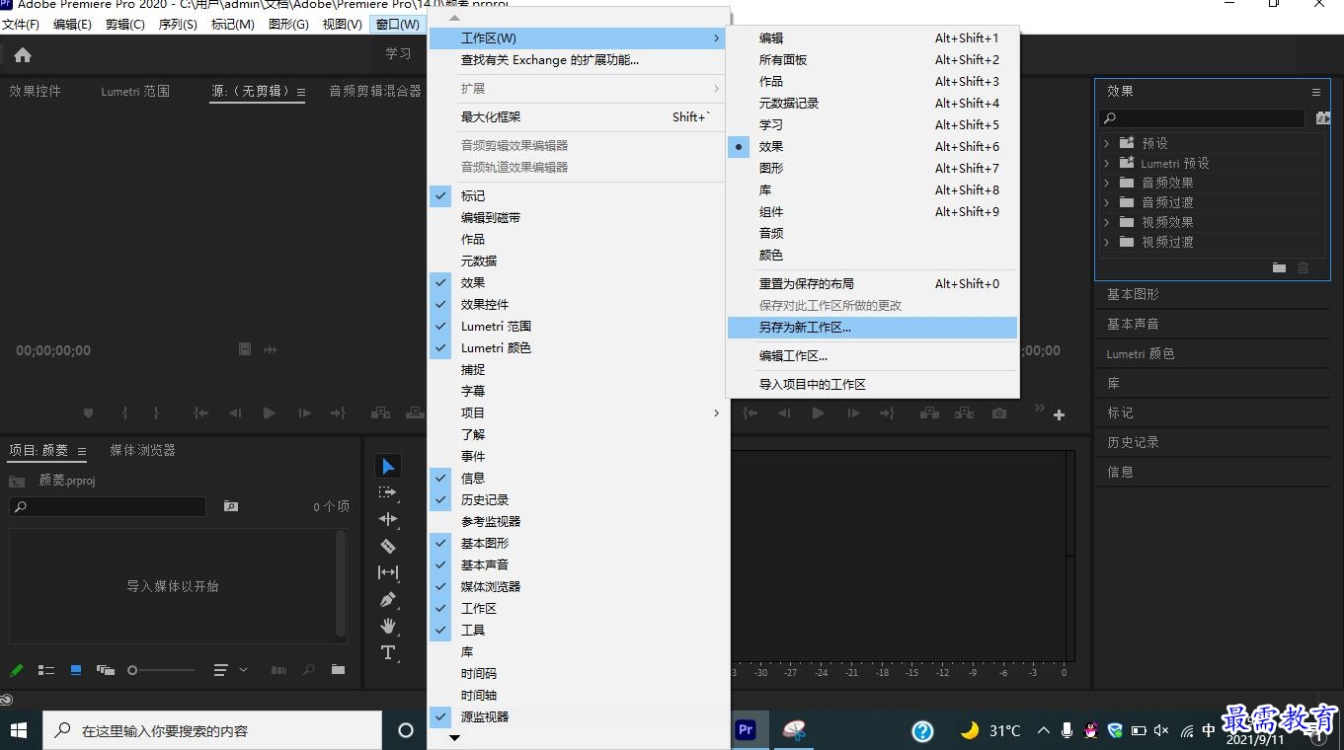
Task: Switch project panel to freeform view
Action: [x=106, y=670]
